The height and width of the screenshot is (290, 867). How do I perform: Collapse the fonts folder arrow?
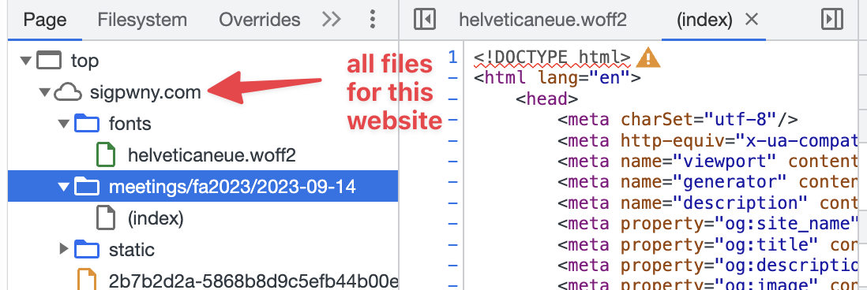tap(63, 124)
